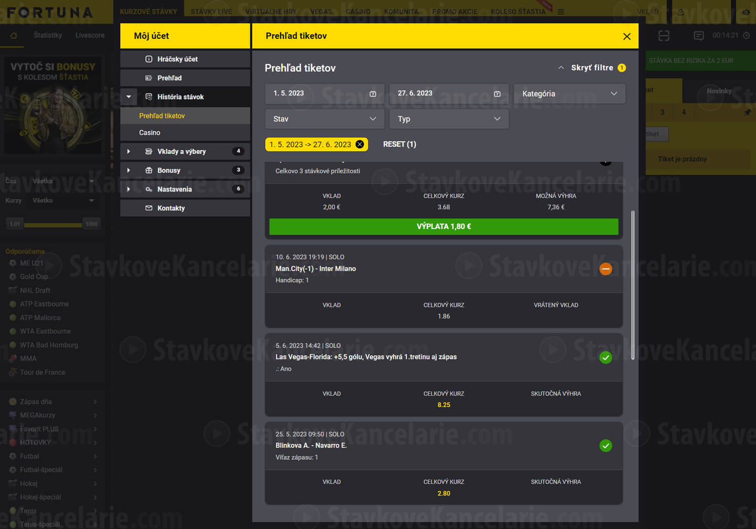Collapse the História stávok section arrow

click(x=129, y=97)
